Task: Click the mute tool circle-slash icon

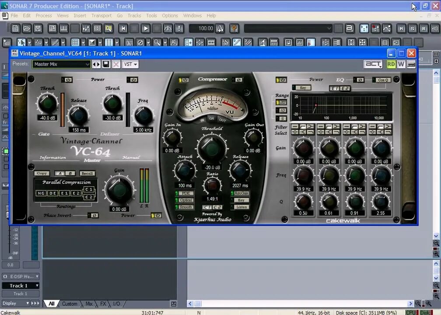Action: (140, 42)
